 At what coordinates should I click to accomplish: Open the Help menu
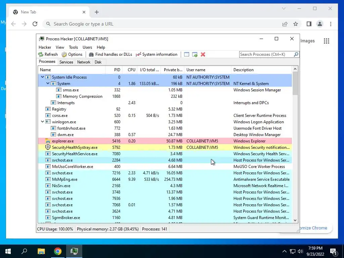coord(101,47)
